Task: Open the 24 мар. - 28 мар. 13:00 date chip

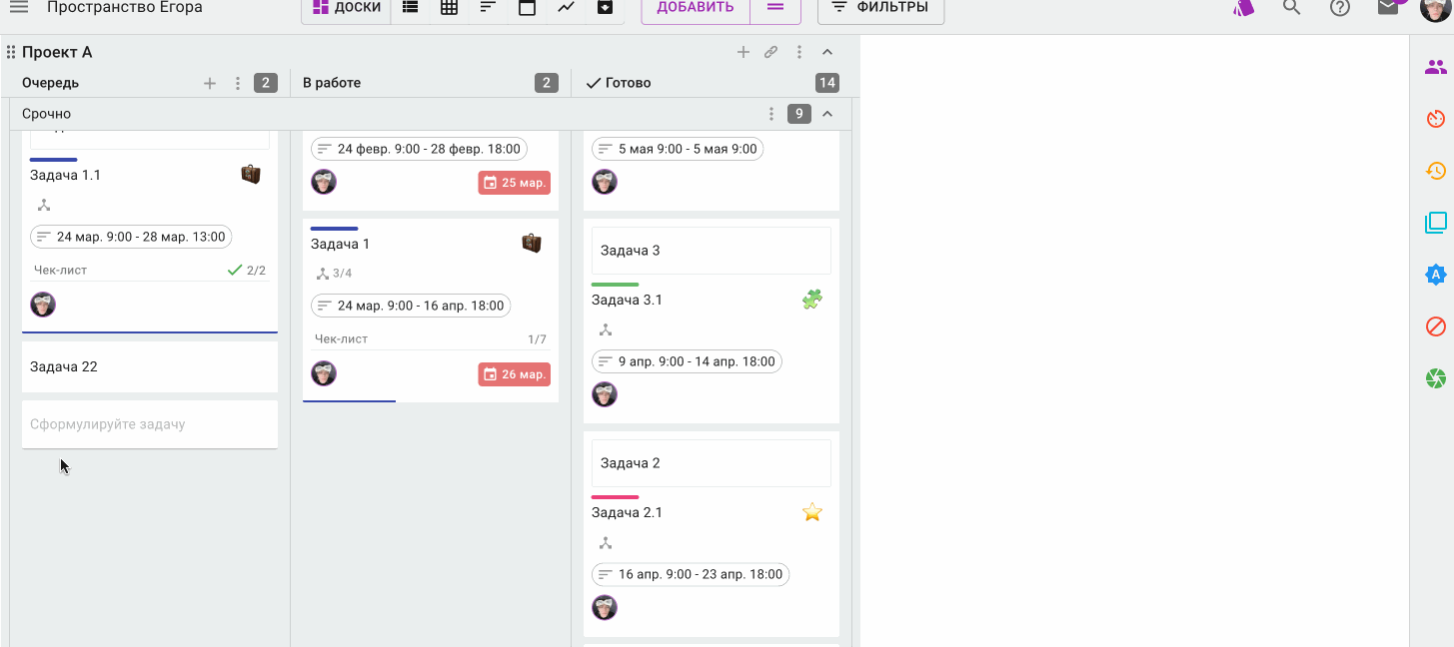Action: tap(131, 237)
